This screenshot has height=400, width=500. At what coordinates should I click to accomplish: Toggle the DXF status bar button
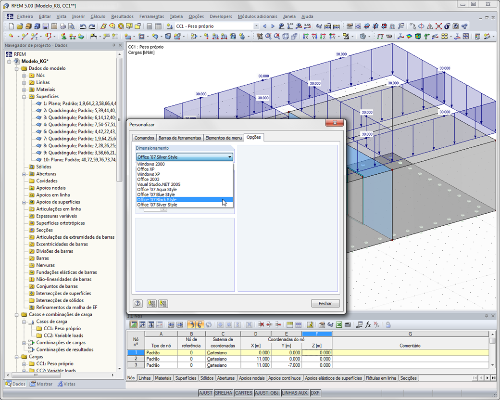(315, 393)
